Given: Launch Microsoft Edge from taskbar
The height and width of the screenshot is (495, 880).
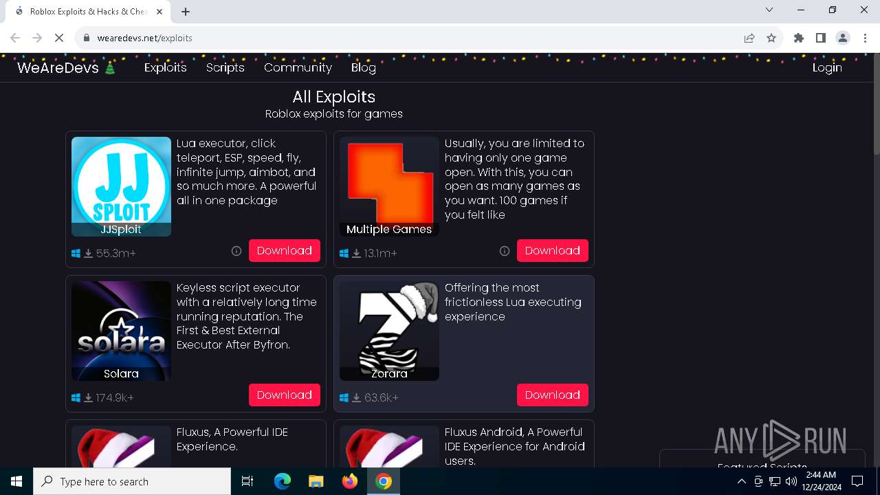Looking at the screenshot, I should [283, 481].
